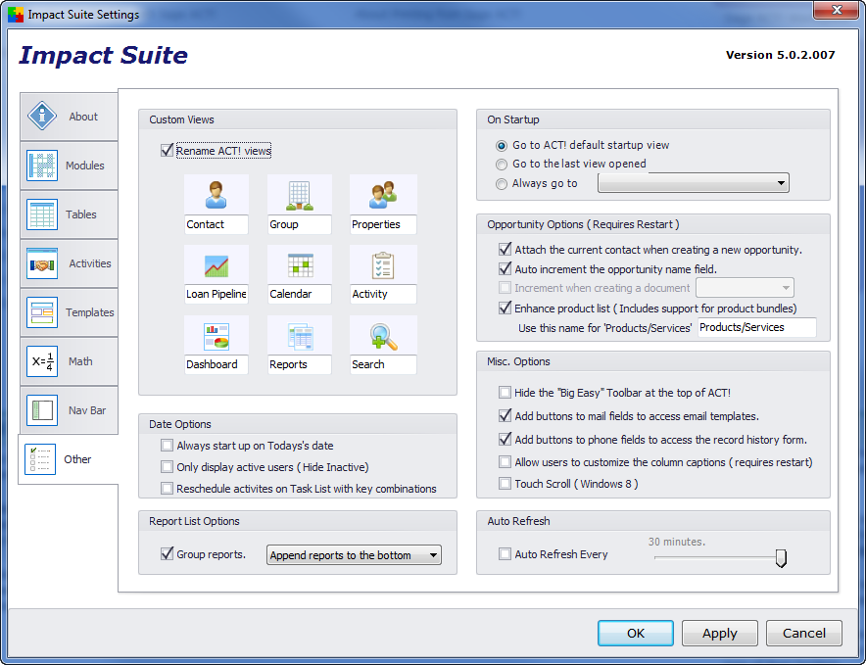866x665 pixels.
Task: Toggle Enhance product list checkbox
Action: click(x=505, y=308)
